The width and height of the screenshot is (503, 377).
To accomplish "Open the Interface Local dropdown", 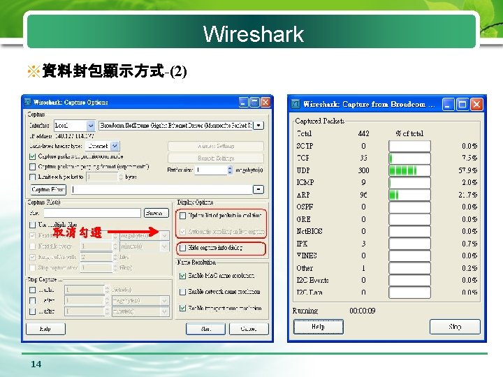I will [x=91, y=126].
